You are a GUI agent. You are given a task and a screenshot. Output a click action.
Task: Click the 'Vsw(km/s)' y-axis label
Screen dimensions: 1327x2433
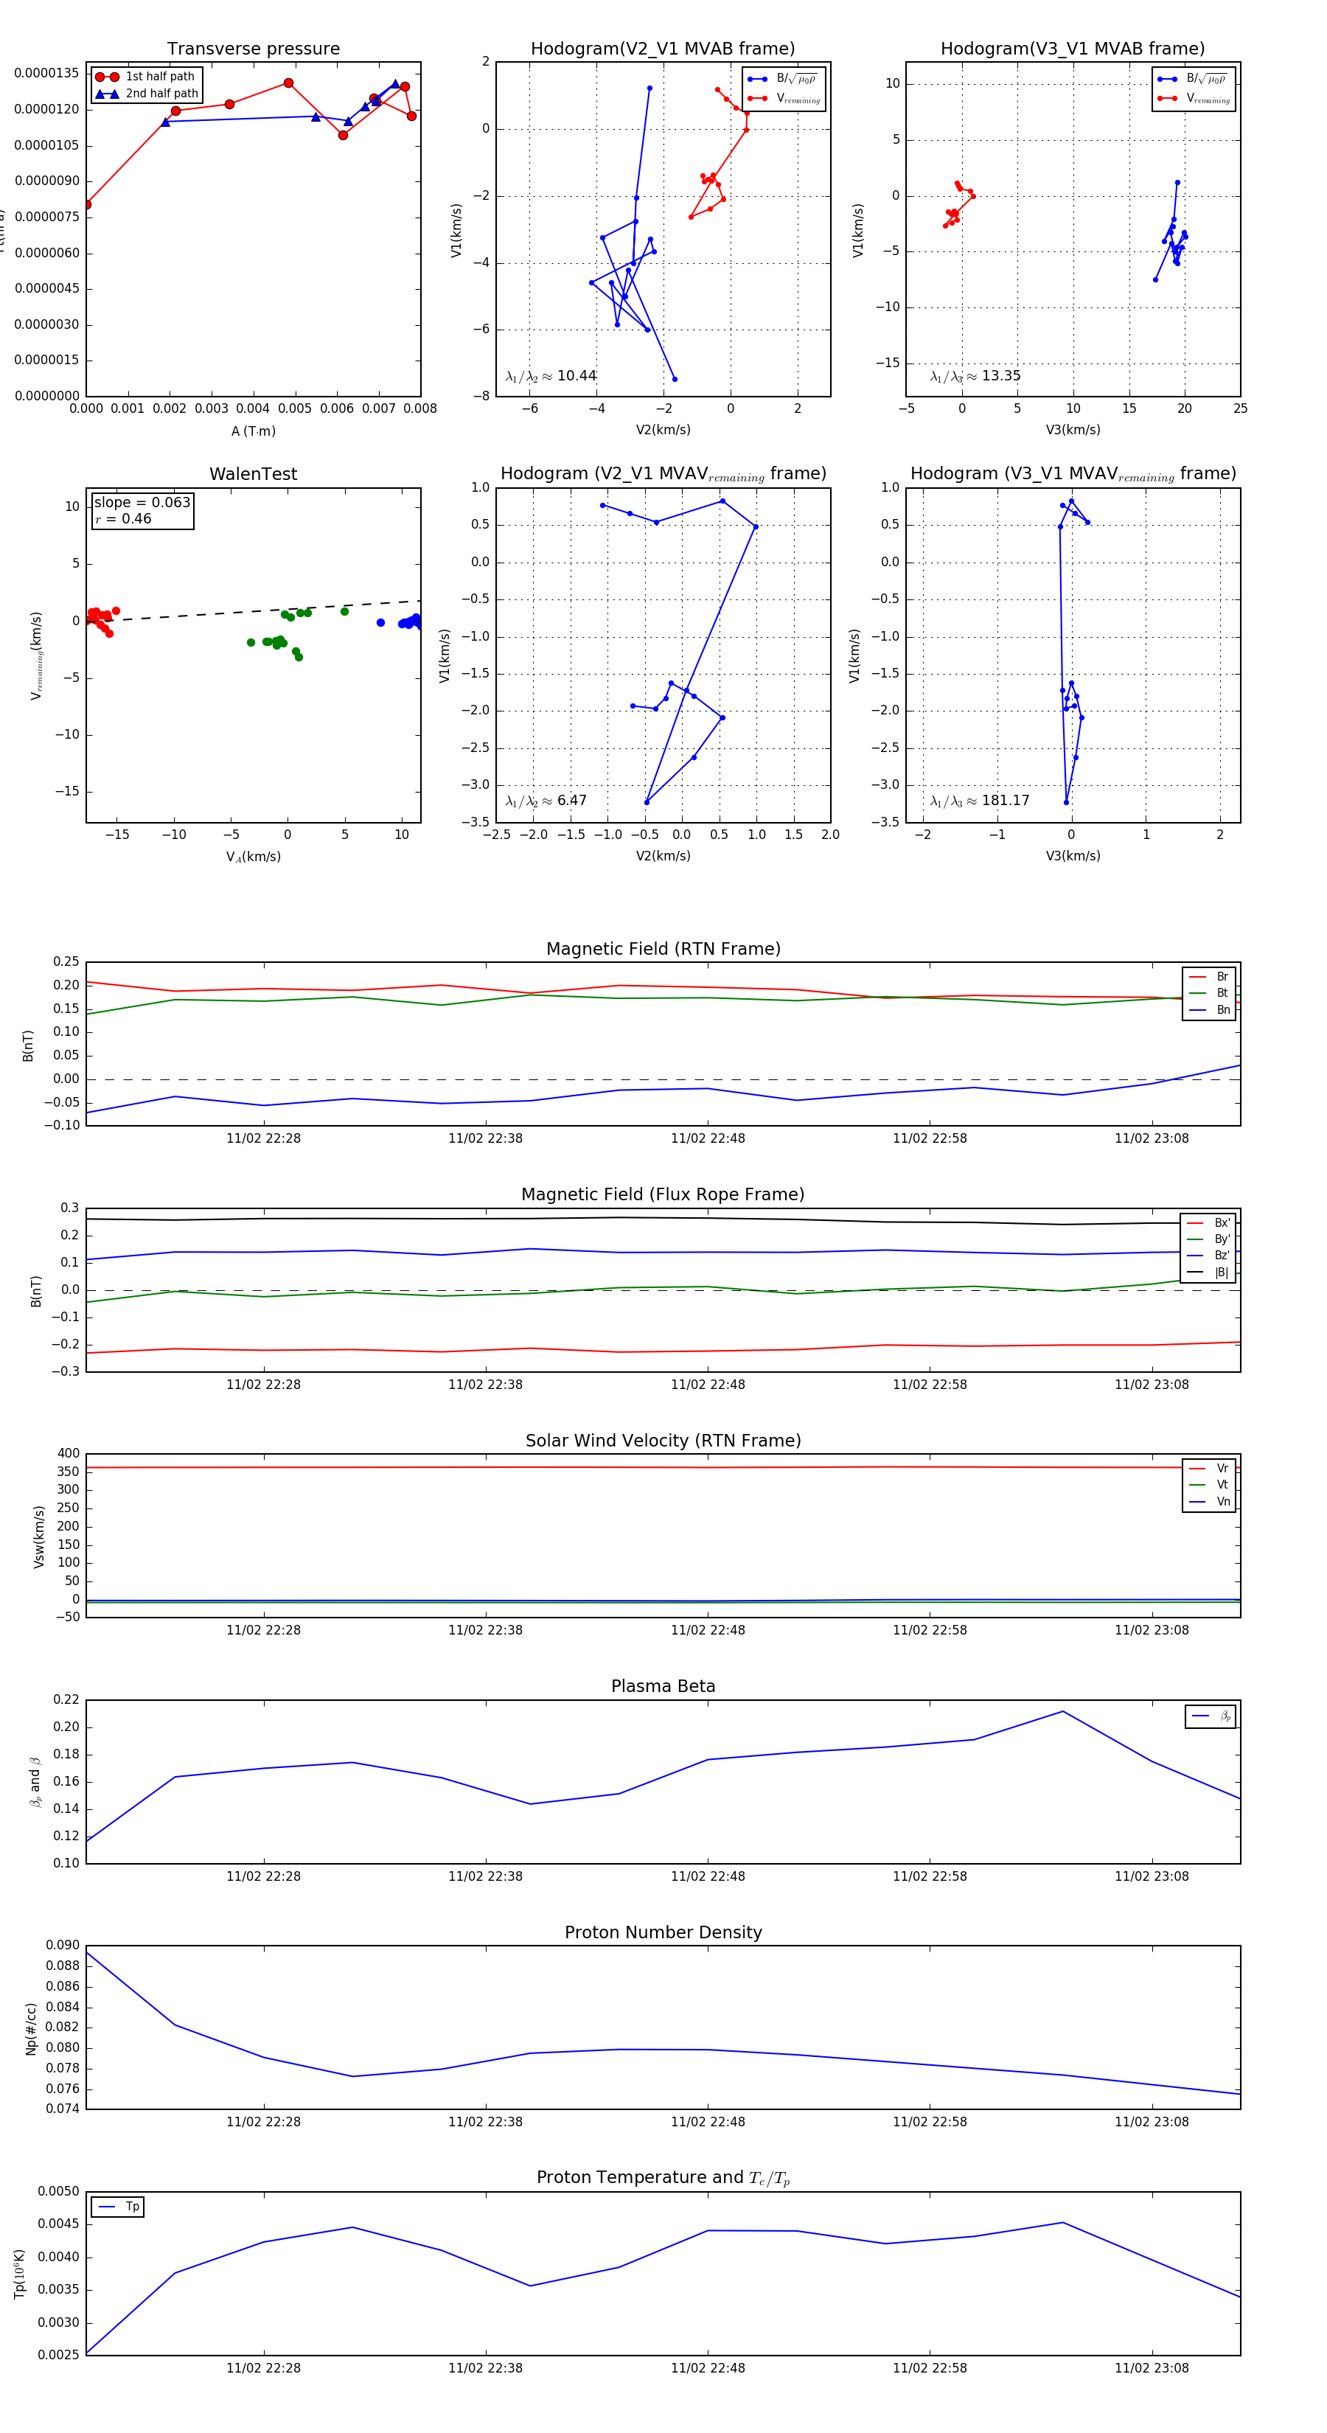click(39, 1536)
